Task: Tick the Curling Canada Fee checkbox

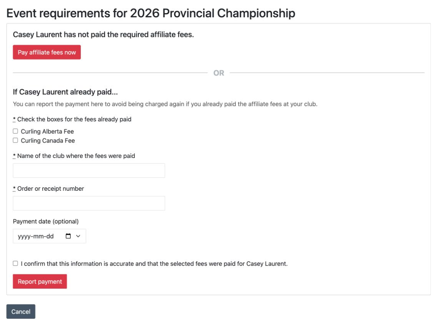Action: pyautogui.click(x=15, y=140)
